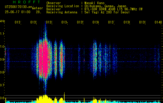Click the Receiving Location label
The height and width of the screenshot is (103, 163).
point(63,6)
